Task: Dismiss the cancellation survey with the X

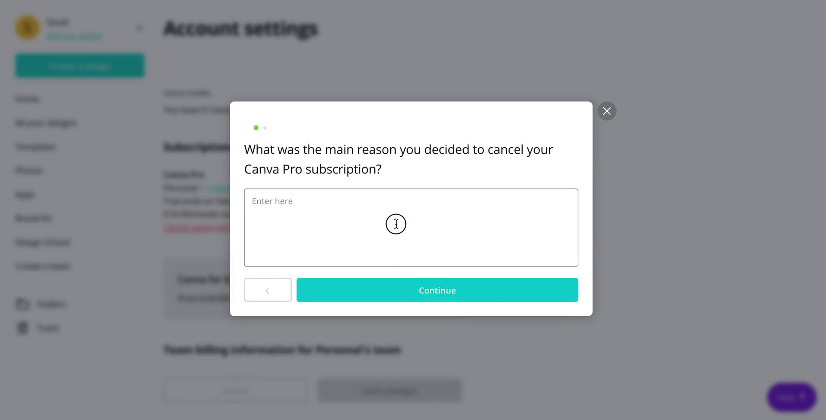Action: 607,111
